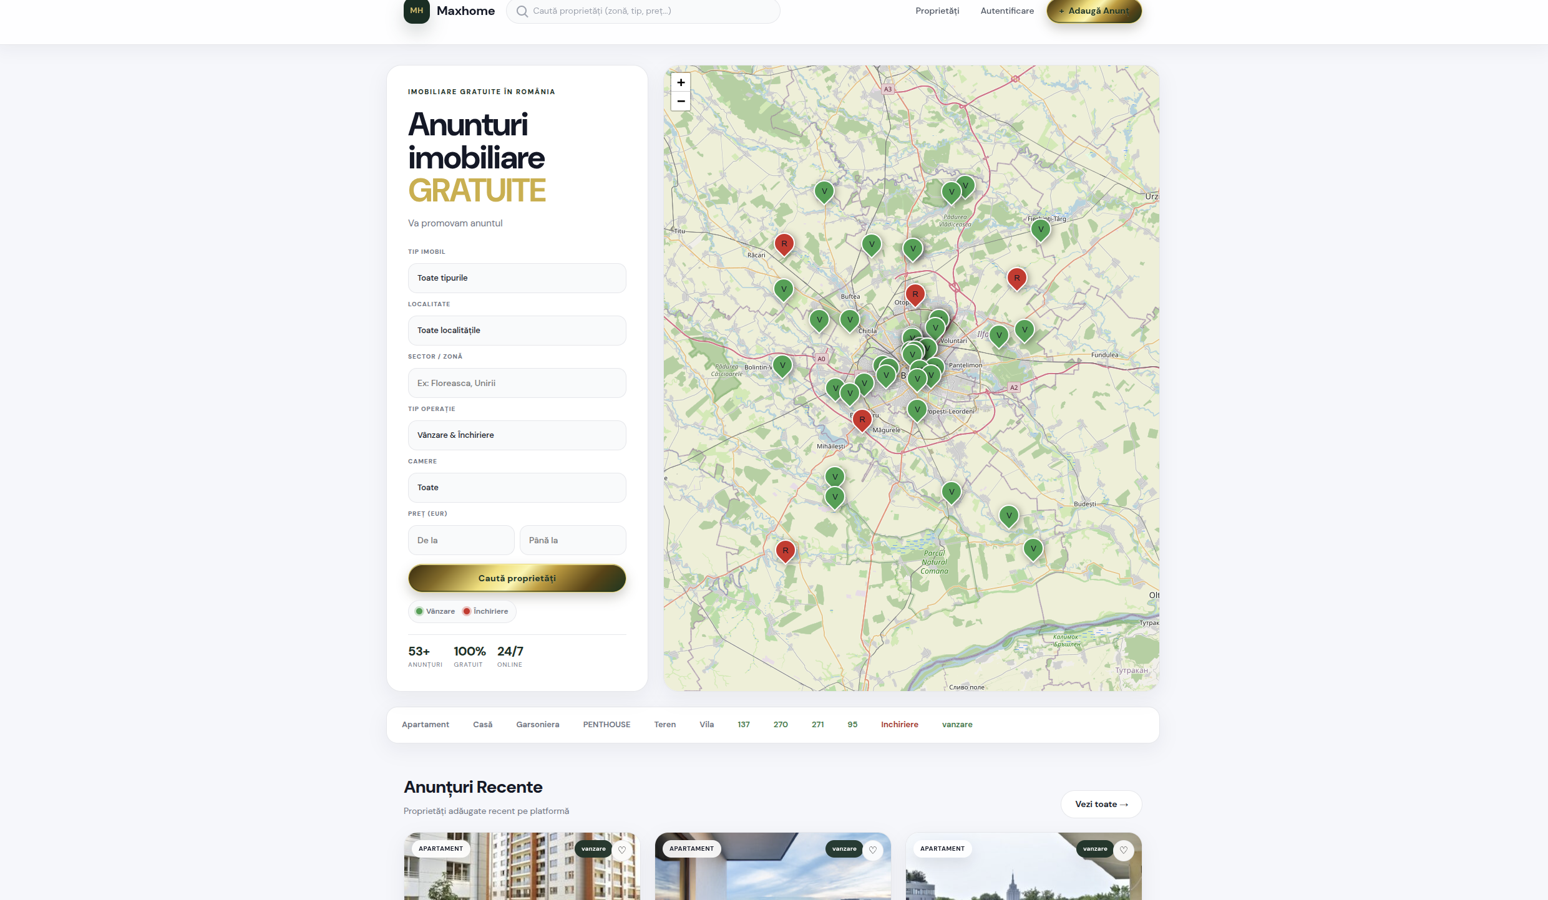Select the Vila category tab
The width and height of the screenshot is (1548, 900).
[706, 725]
